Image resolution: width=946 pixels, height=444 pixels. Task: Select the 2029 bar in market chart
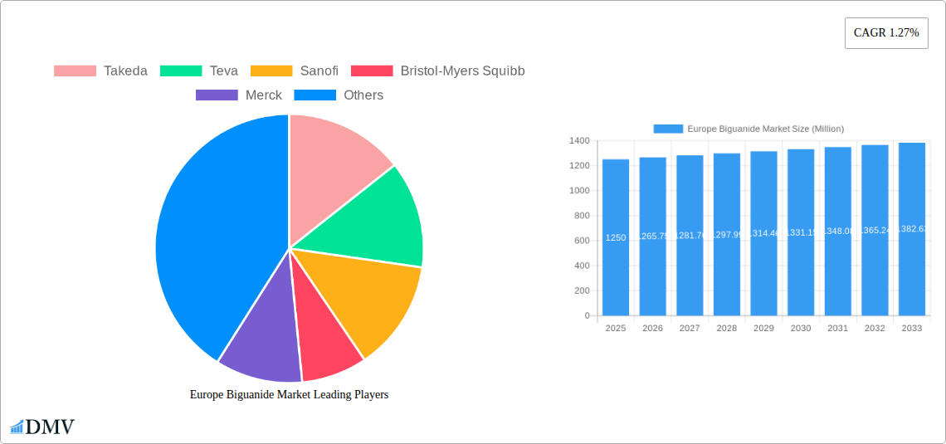pyautogui.click(x=763, y=233)
